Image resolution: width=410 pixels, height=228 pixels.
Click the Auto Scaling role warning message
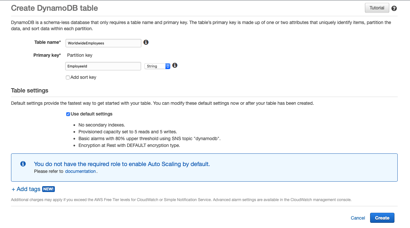pyautogui.click(x=122, y=164)
